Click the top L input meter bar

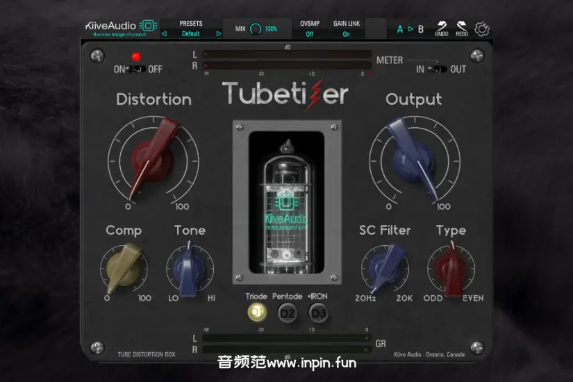287,54
